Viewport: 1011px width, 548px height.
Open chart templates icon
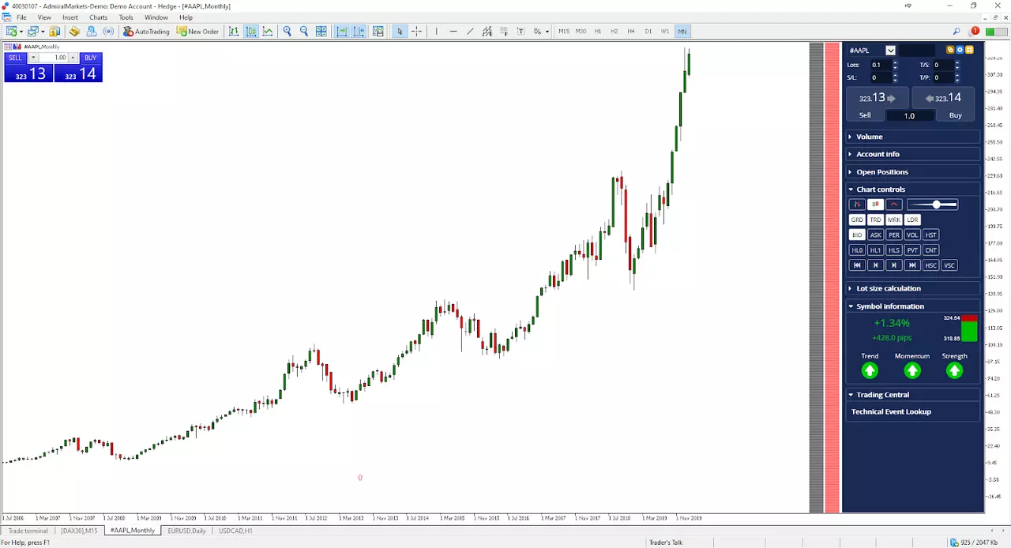click(378, 32)
